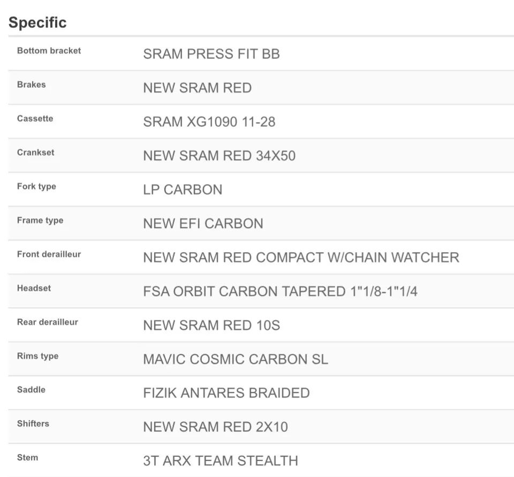The height and width of the screenshot is (477, 514).
Task: Select the Brakes row label
Action: [31, 85]
